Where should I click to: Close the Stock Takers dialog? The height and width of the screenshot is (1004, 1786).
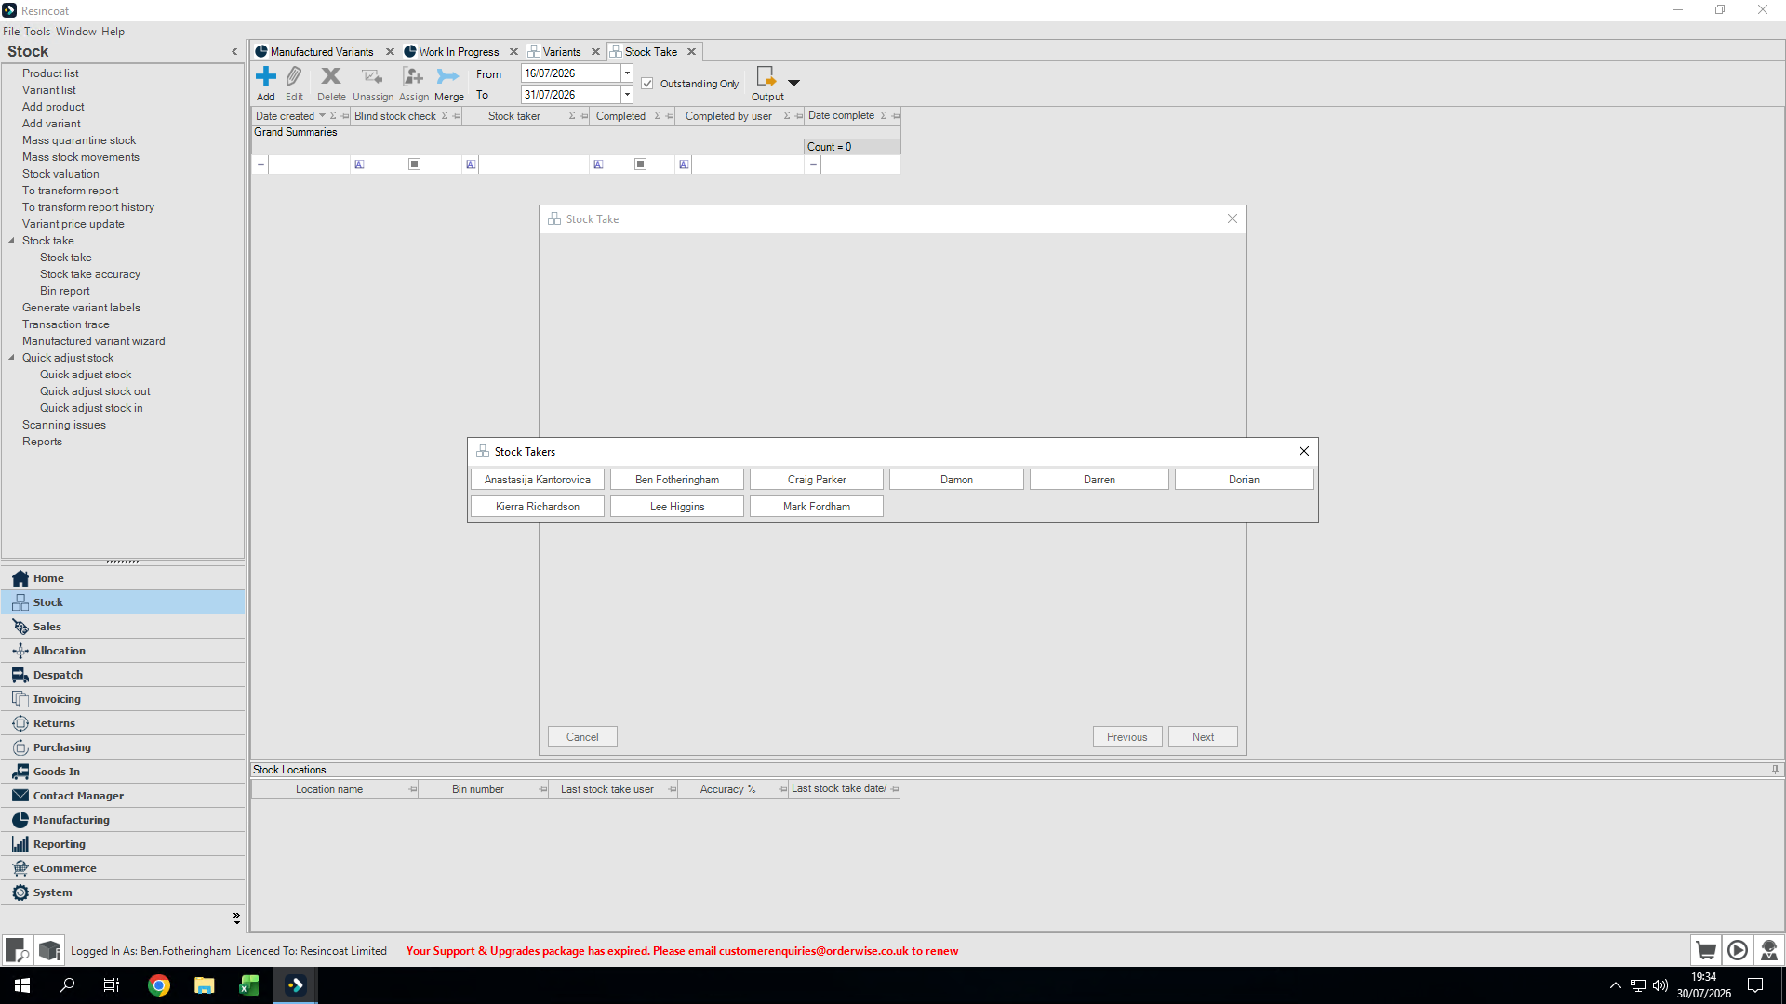tap(1304, 451)
